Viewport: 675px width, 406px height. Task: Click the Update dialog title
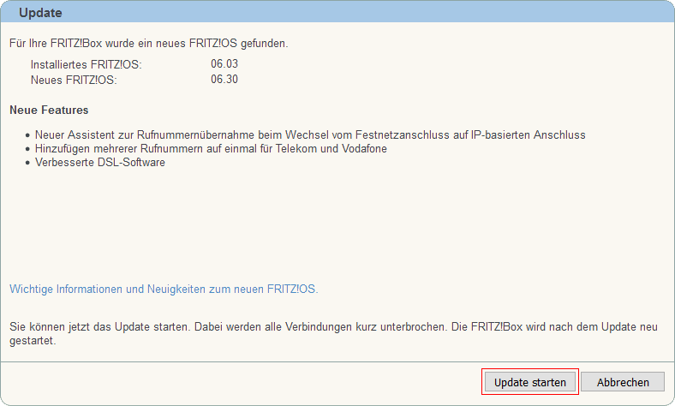tap(40, 13)
